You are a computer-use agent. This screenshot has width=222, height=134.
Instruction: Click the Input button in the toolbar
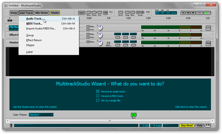coord(81,13)
